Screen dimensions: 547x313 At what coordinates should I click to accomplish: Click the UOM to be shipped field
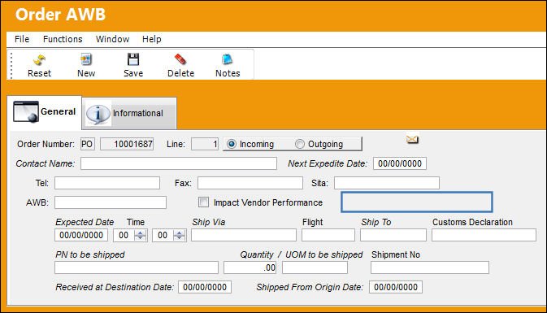point(315,267)
